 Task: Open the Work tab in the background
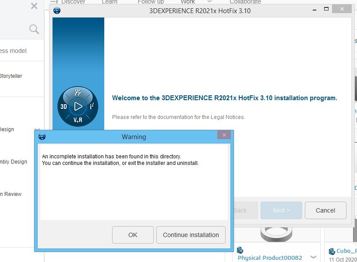[187, 2]
